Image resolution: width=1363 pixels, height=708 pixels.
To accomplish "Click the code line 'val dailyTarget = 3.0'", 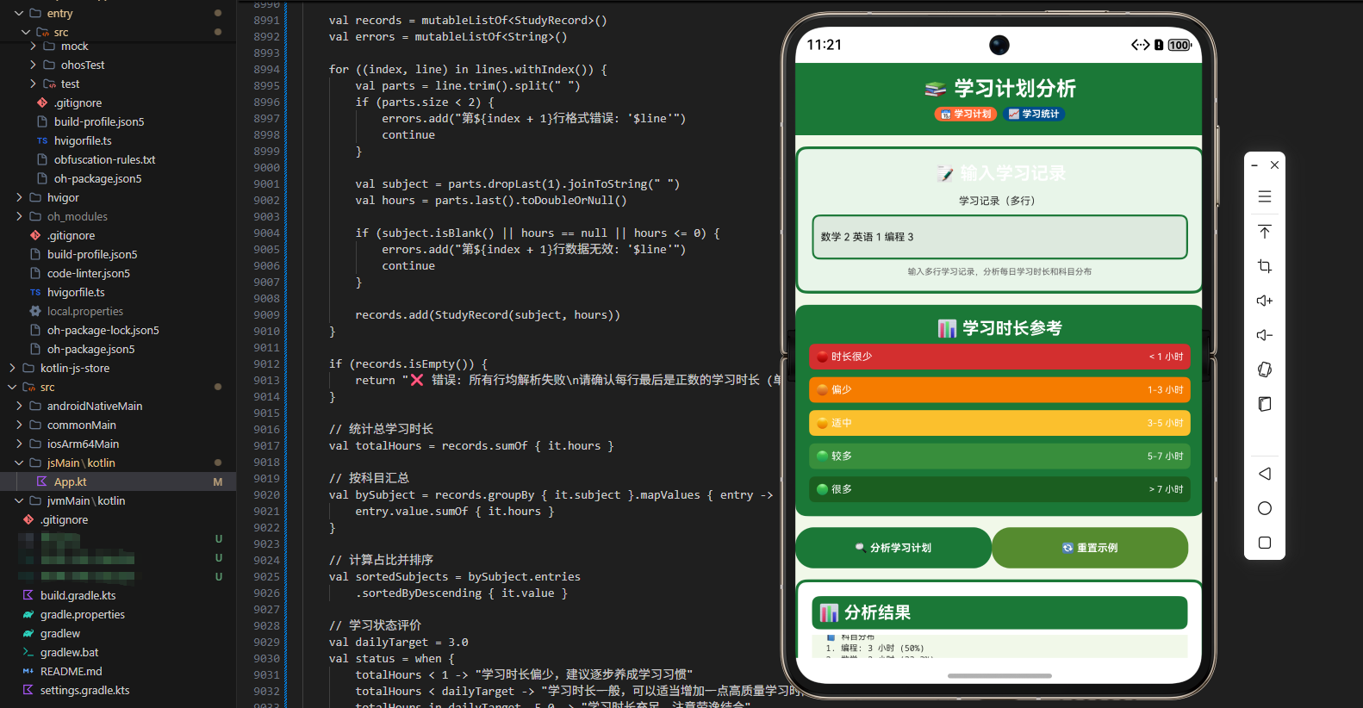I will coord(399,642).
